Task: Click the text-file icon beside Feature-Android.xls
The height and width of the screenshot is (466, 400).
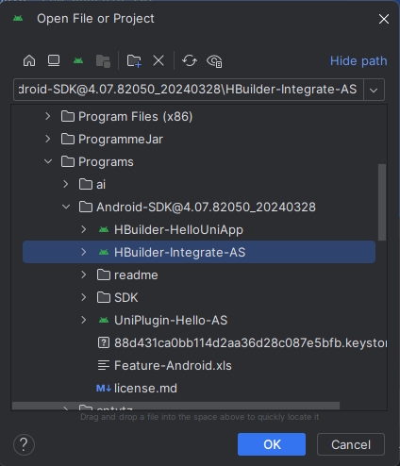Action: (x=104, y=365)
